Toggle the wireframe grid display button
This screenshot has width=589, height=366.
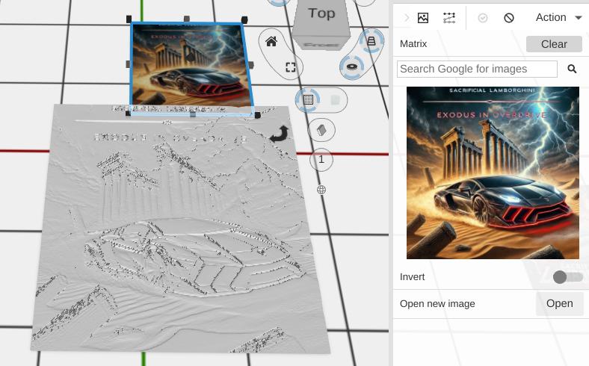point(308,99)
